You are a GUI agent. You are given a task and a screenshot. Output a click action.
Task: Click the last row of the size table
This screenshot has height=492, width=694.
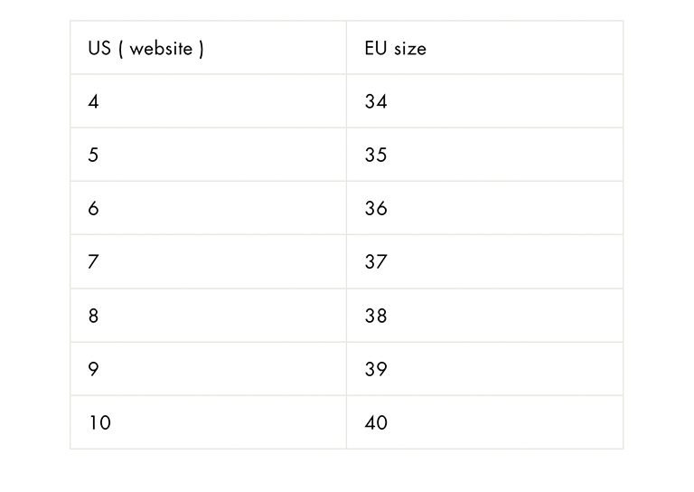pyautogui.click(x=346, y=422)
